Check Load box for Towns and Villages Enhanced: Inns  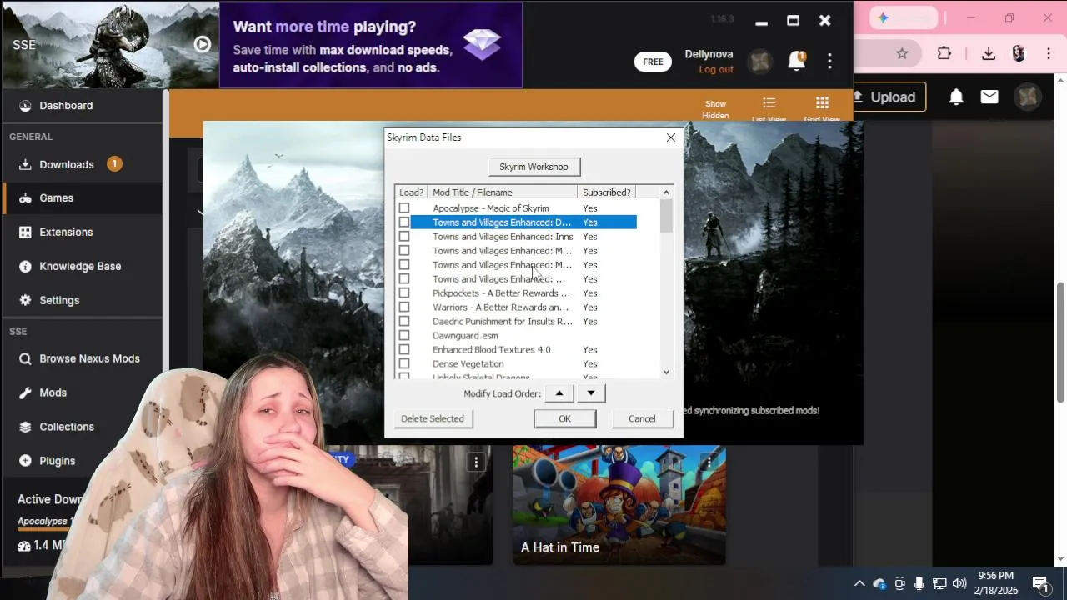[x=404, y=237]
